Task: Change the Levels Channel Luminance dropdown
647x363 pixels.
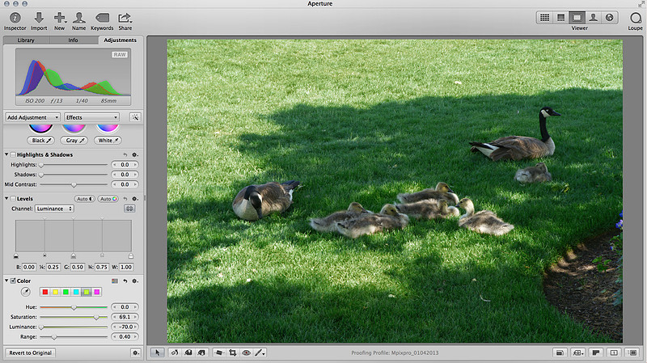Action: tap(54, 209)
